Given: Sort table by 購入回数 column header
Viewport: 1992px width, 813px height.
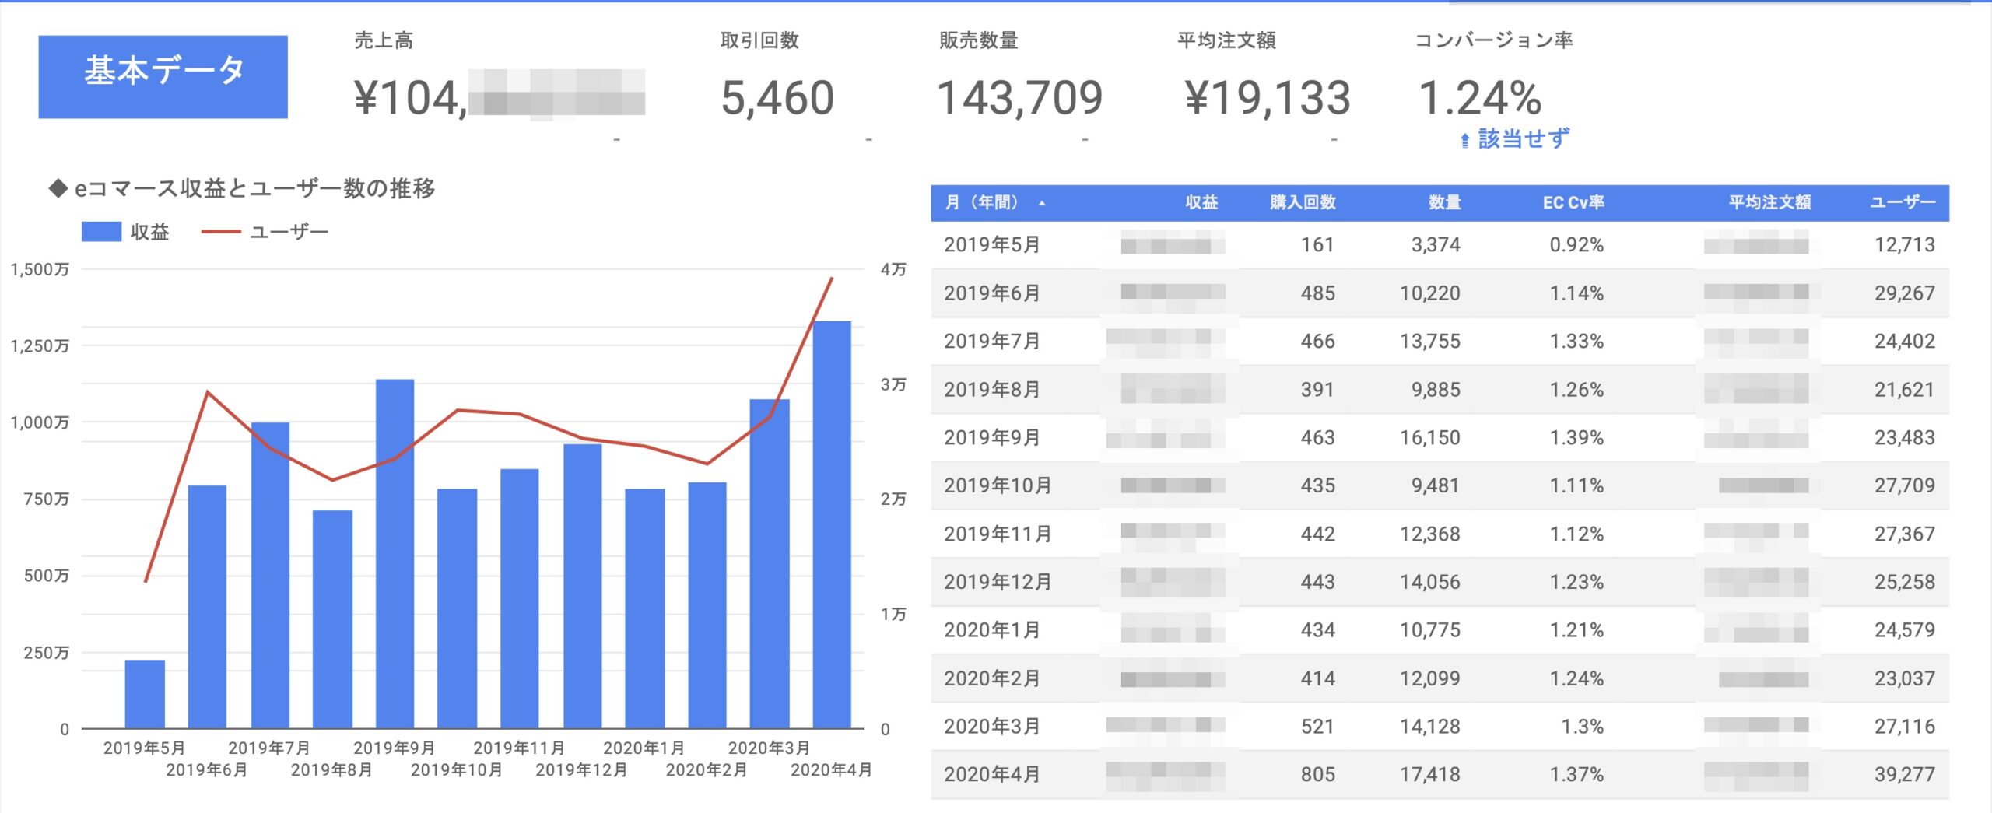Looking at the screenshot, I should 1303,203.
